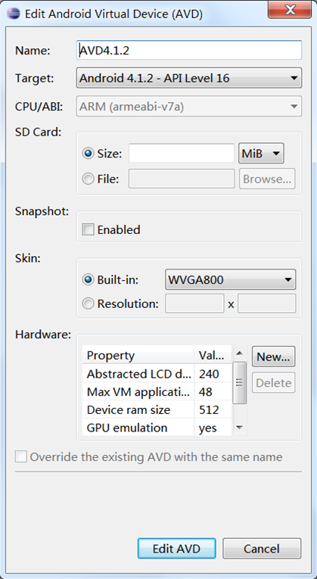Click the value 512 cell
The width and height of the screenshot is (317, 579).
coord(213,410)
